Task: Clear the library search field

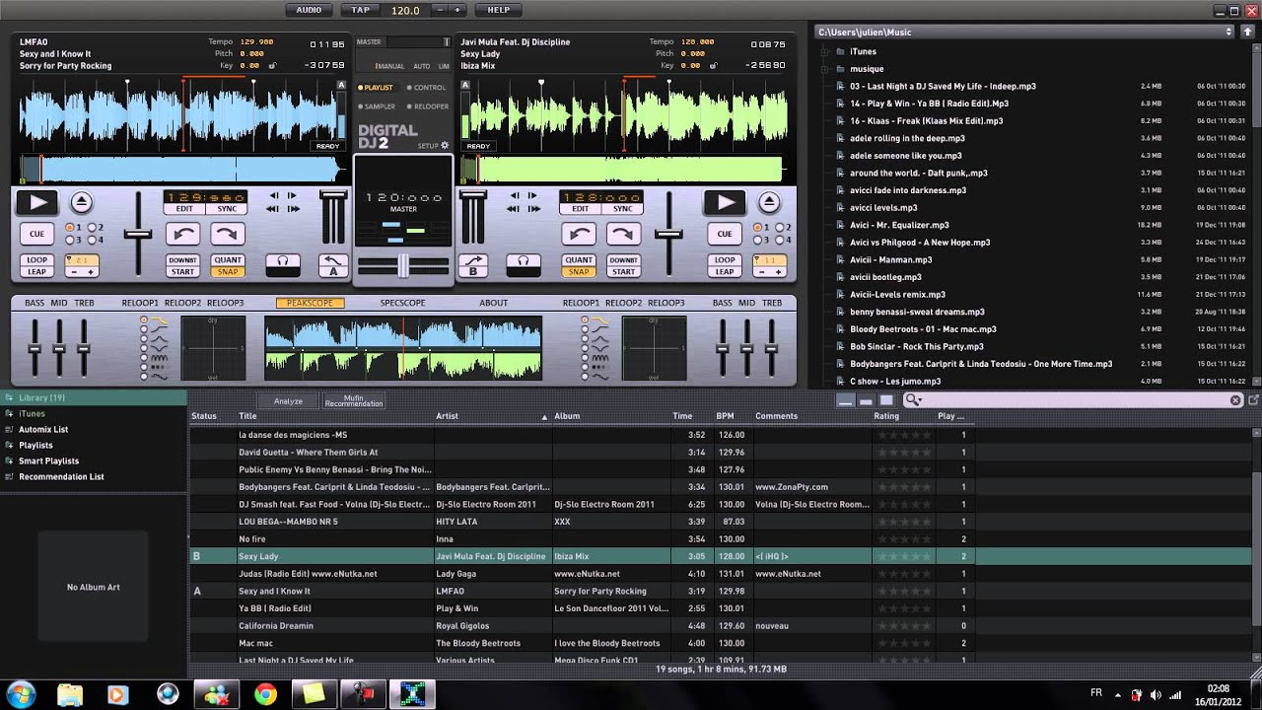Action: click(x=1235, y=400)
